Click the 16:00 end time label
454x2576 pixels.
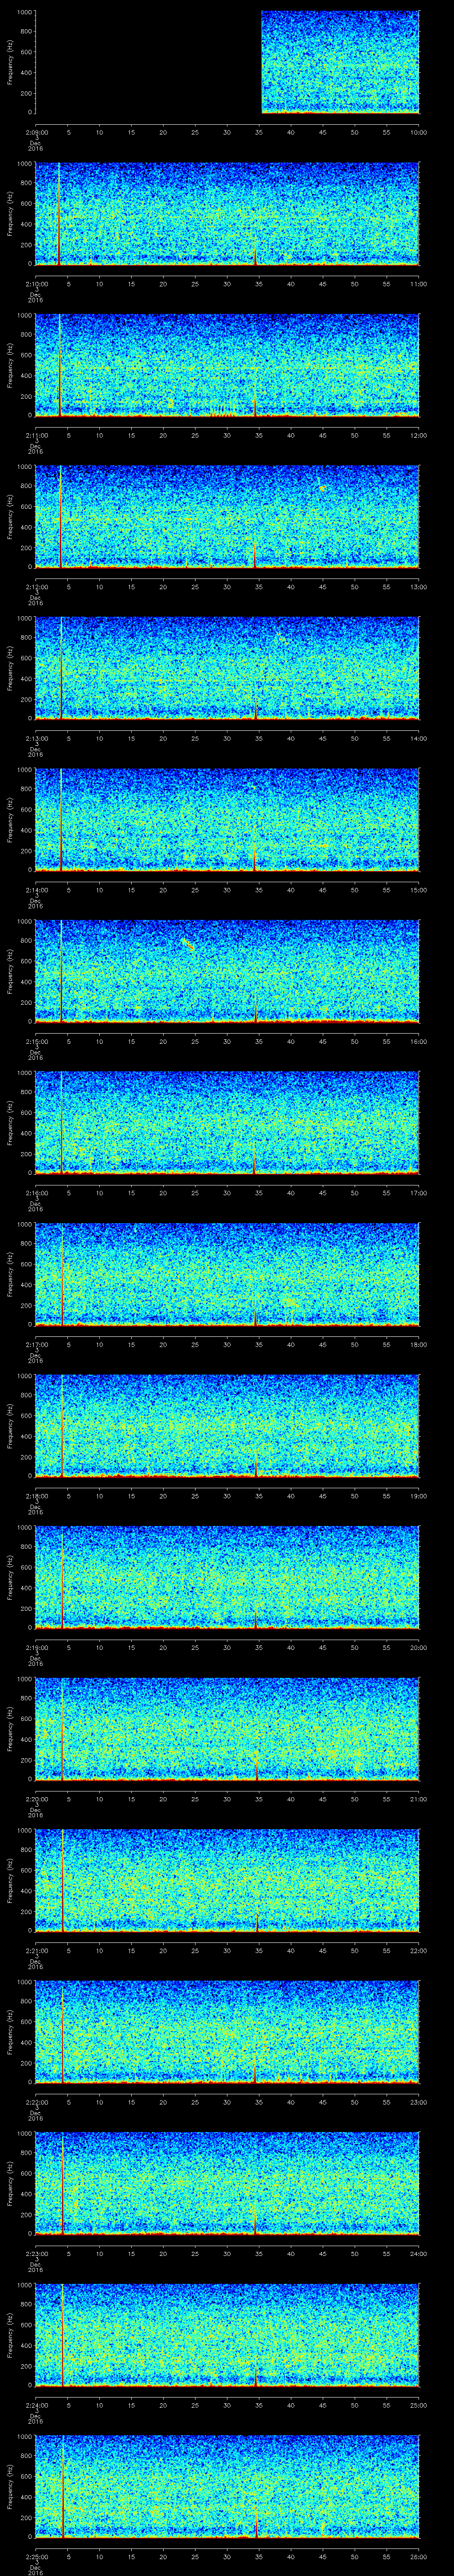(418, 1041)
